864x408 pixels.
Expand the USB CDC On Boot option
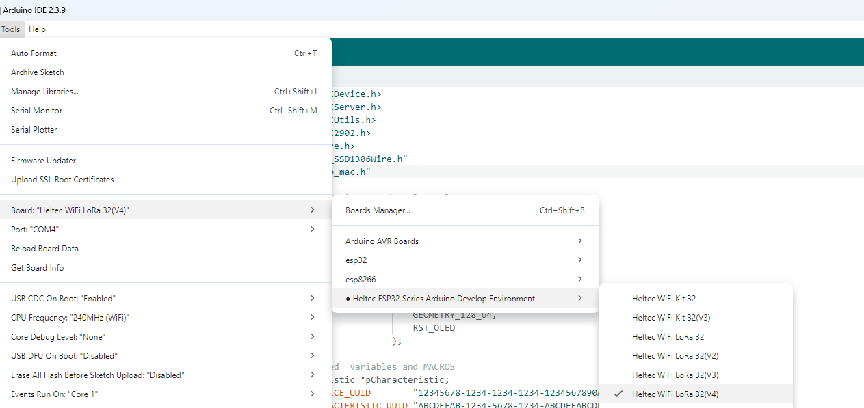click(166, 299)
